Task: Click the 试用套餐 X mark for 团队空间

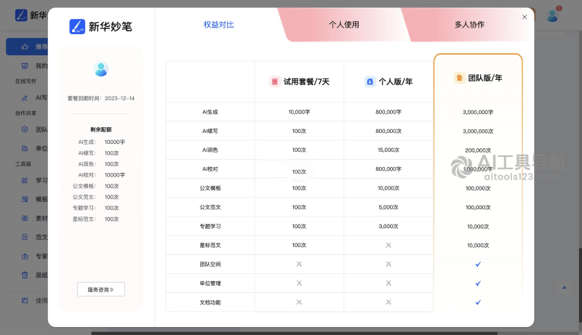Action: pyautogui.click(x=299, y=265)
